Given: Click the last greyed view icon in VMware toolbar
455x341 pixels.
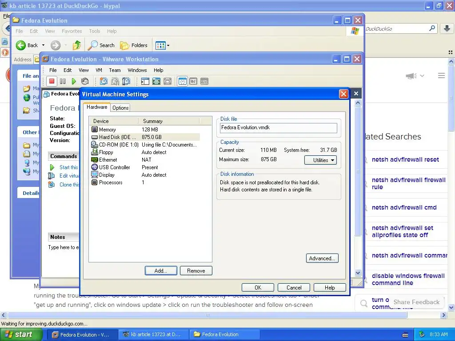Looking at the screenshot, I should click(x=204, y=82).
